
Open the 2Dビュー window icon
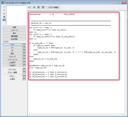24,76
